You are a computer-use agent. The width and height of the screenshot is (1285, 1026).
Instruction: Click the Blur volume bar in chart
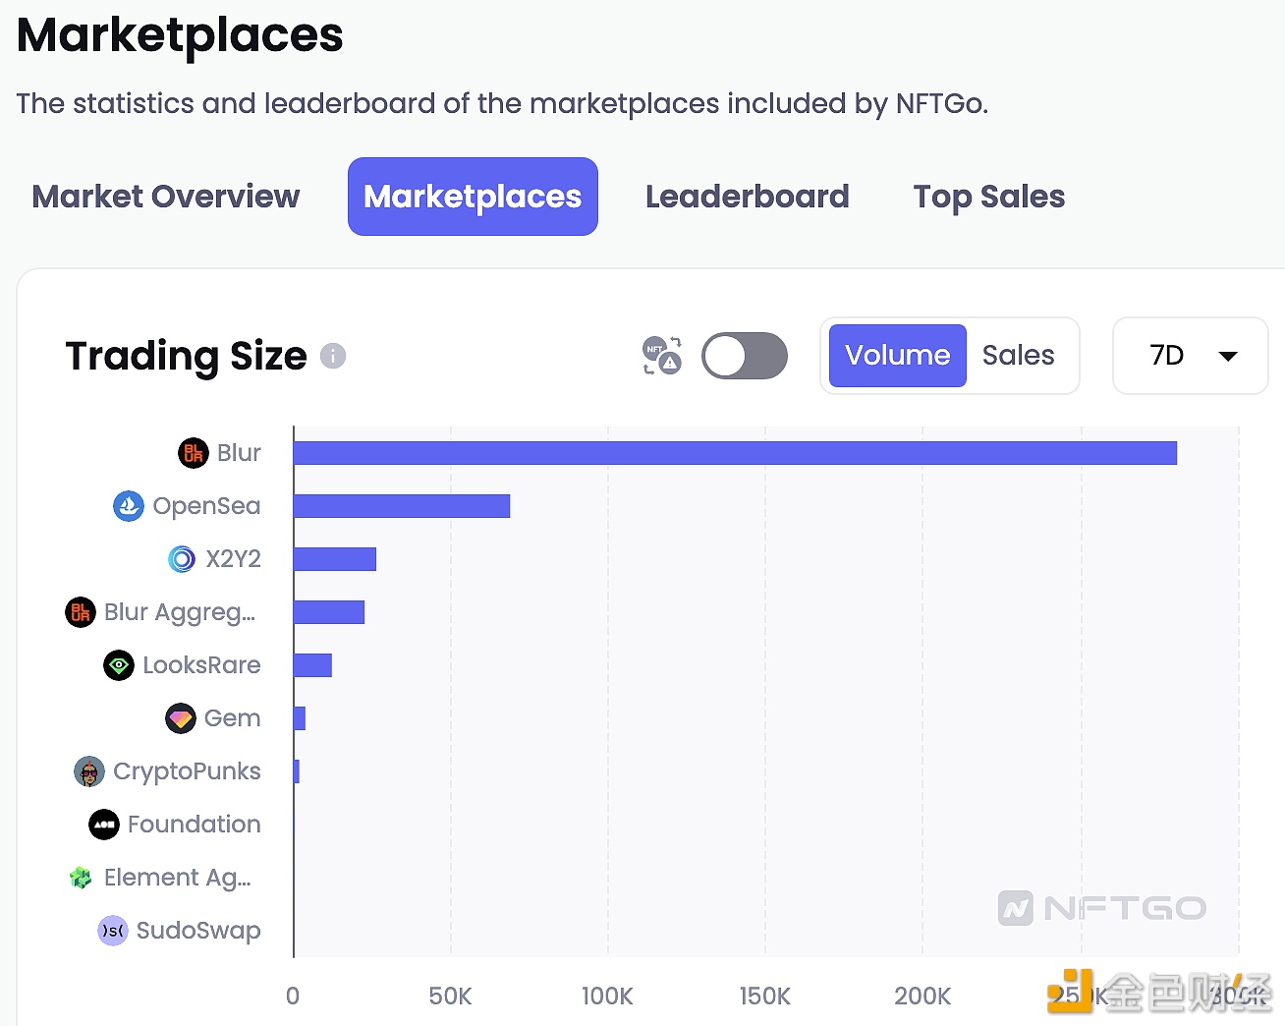(x=734, y=453)
